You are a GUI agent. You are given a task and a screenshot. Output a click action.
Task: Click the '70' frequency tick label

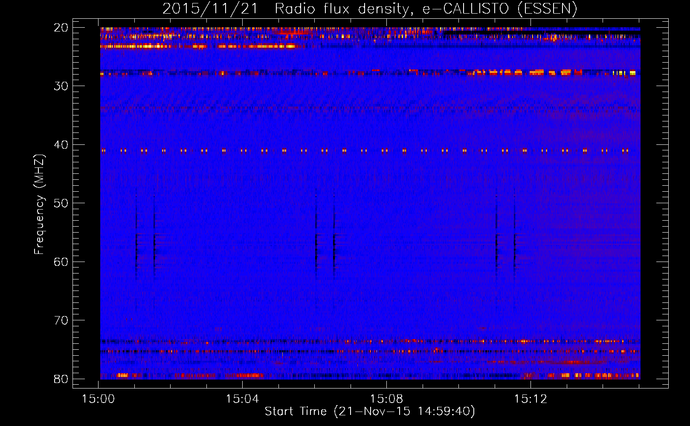tap(61, 320)
